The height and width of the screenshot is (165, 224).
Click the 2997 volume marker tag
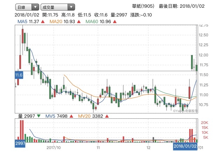tap(20, 143)
